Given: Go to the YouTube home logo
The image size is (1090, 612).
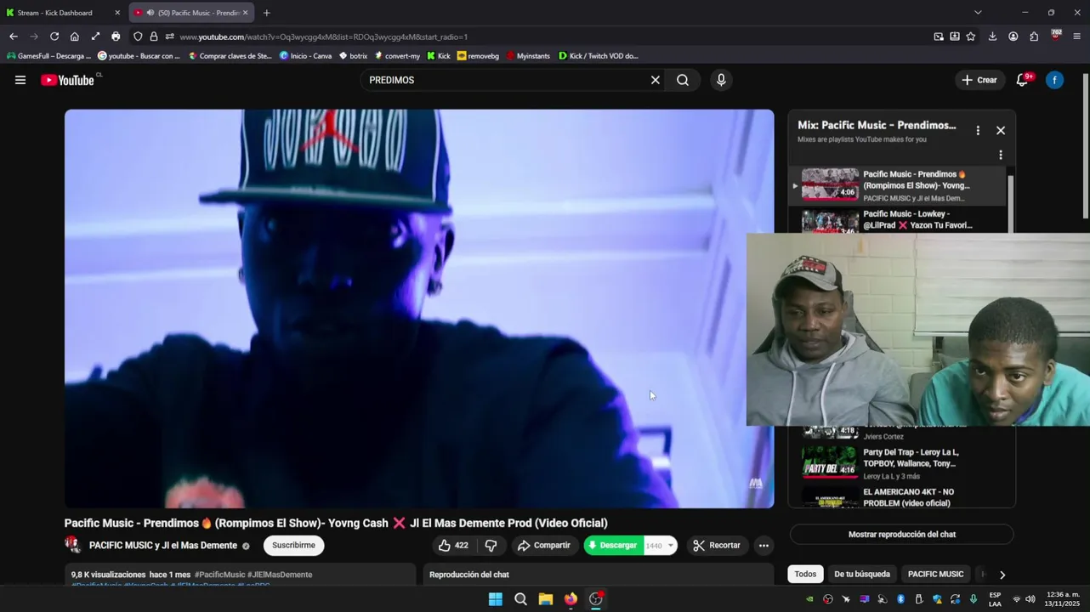Looking at the screenshot, I should (x=67, y=80).
